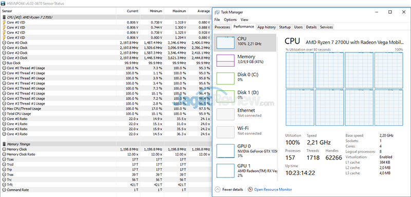The height and width of the screenshot is (197, 411).
Task: Click the memory chip icon beside Memory Timings
Action: [x=4, y=144]
